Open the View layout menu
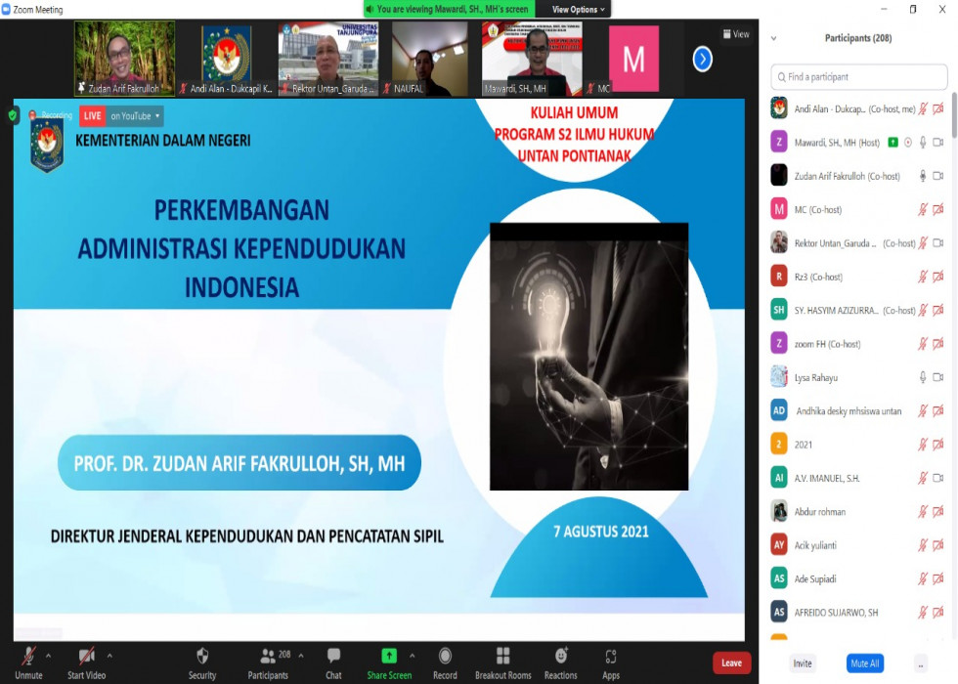 (x=736, y=34)
